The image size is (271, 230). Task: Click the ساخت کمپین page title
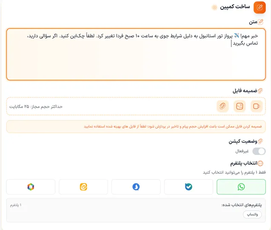click(x=235, y=7)
